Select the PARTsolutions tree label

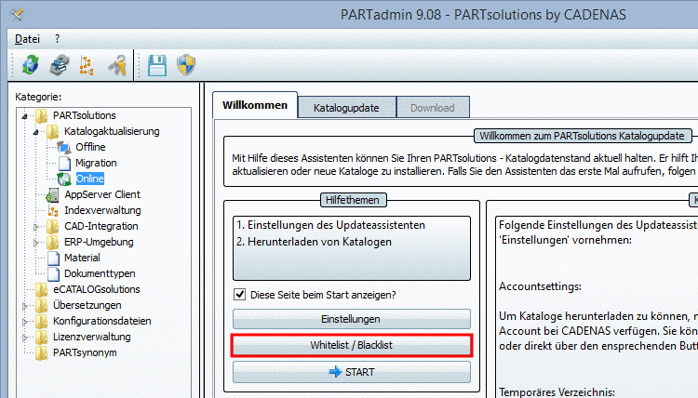[x=85, y=115]
